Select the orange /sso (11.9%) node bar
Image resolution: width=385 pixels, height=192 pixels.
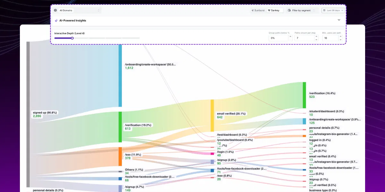point(120,156)
